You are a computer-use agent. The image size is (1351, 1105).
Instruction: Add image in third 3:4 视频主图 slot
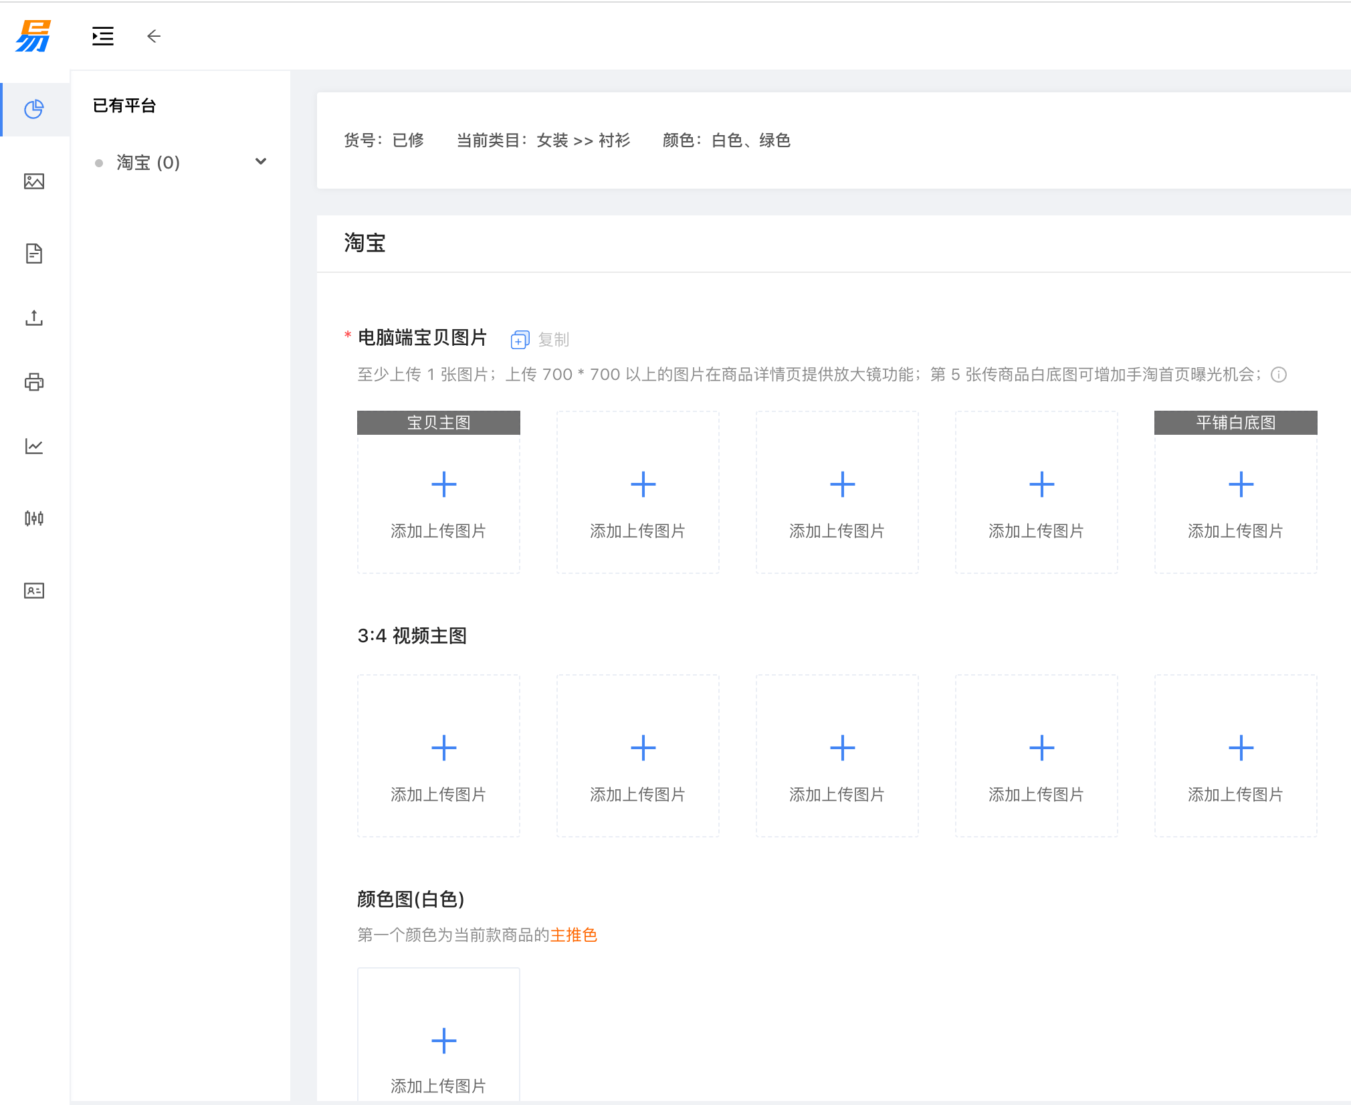837,756
